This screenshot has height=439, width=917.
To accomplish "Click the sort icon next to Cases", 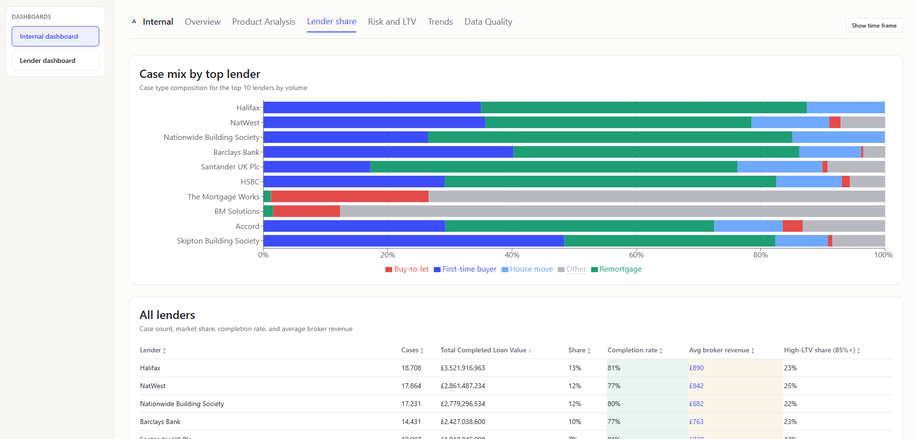I will click(422, 350).
